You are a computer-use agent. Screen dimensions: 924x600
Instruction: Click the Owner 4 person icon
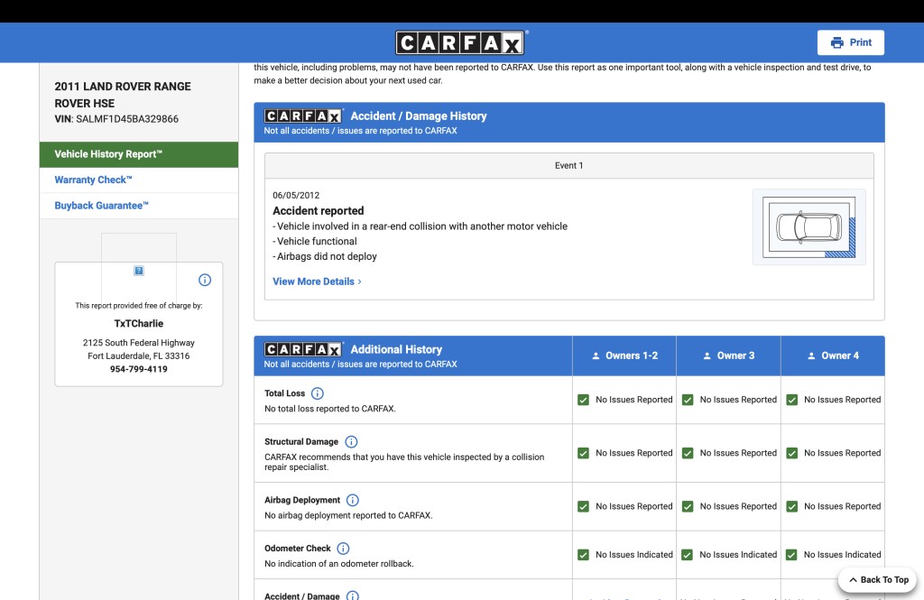point(811,355)
